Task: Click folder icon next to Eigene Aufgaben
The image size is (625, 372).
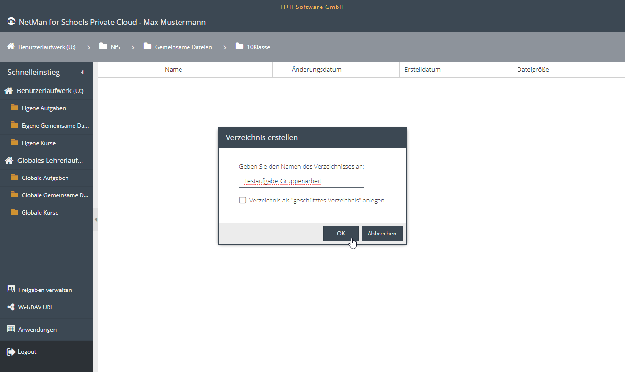Action: coord(15,108)
